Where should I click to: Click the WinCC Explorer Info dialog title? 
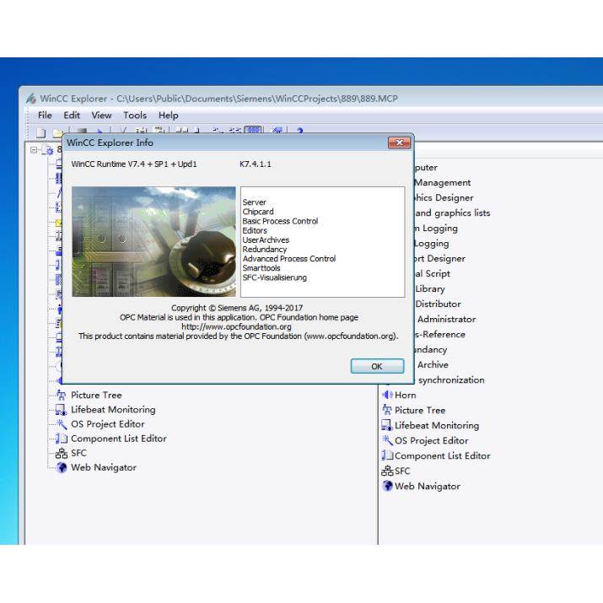click(110, 143)
